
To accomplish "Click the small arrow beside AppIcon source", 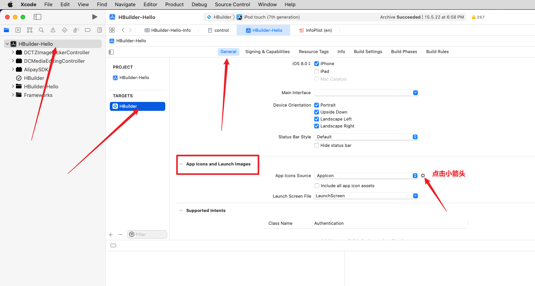I will [x=423, y=176].
